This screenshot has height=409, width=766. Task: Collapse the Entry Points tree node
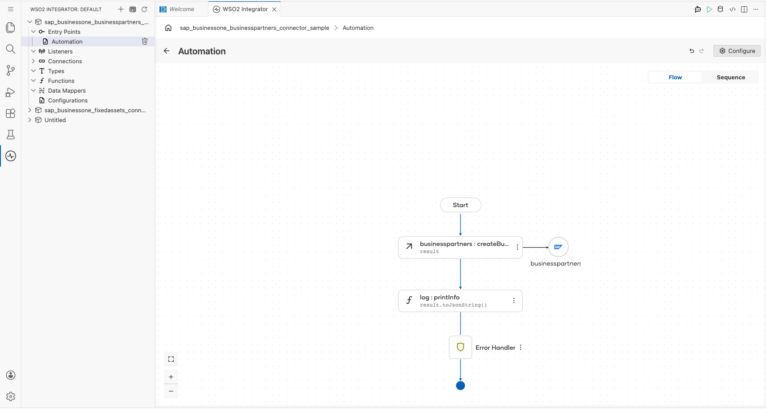pos(33,32)
